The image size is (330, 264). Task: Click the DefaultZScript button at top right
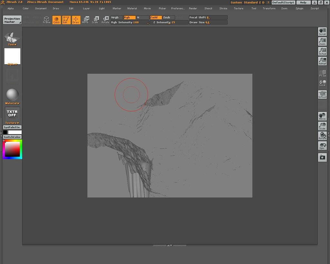click(283, 3)
